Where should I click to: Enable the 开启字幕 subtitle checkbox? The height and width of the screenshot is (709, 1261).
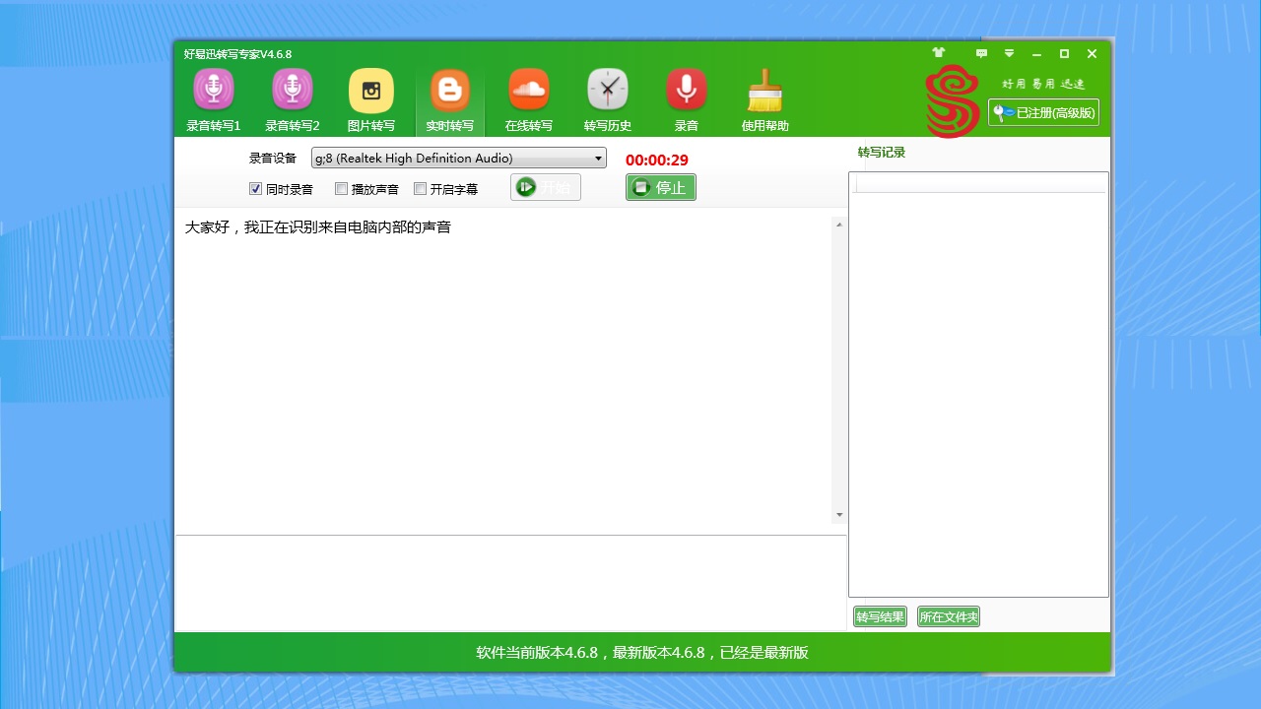coord(421,188)
